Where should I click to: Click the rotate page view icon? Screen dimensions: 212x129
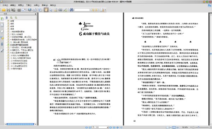35,10
